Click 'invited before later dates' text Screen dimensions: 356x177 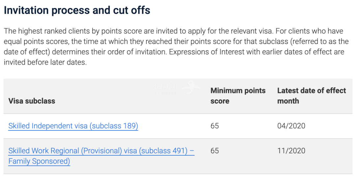click(45, 62)
